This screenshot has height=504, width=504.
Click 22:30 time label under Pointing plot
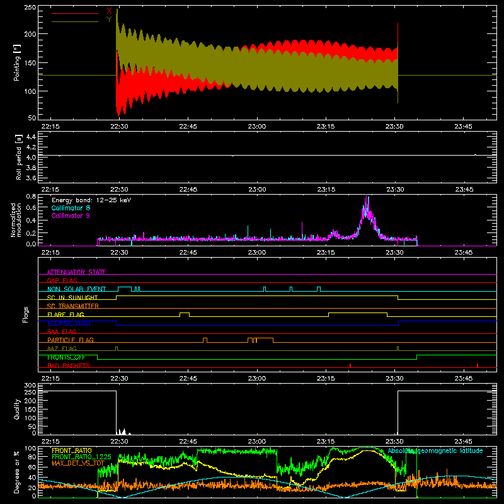click(119, 127)
